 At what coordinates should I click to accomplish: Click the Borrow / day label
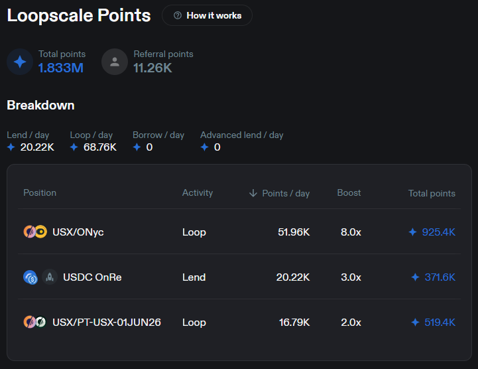[x=158, y=135]
